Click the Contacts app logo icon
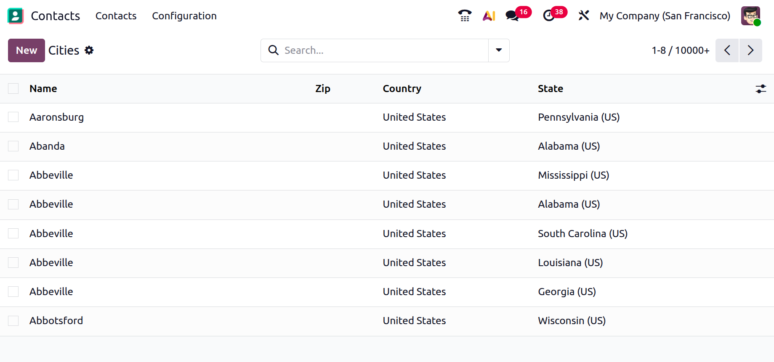Screen dimensions: 774x362 (16, 16)
